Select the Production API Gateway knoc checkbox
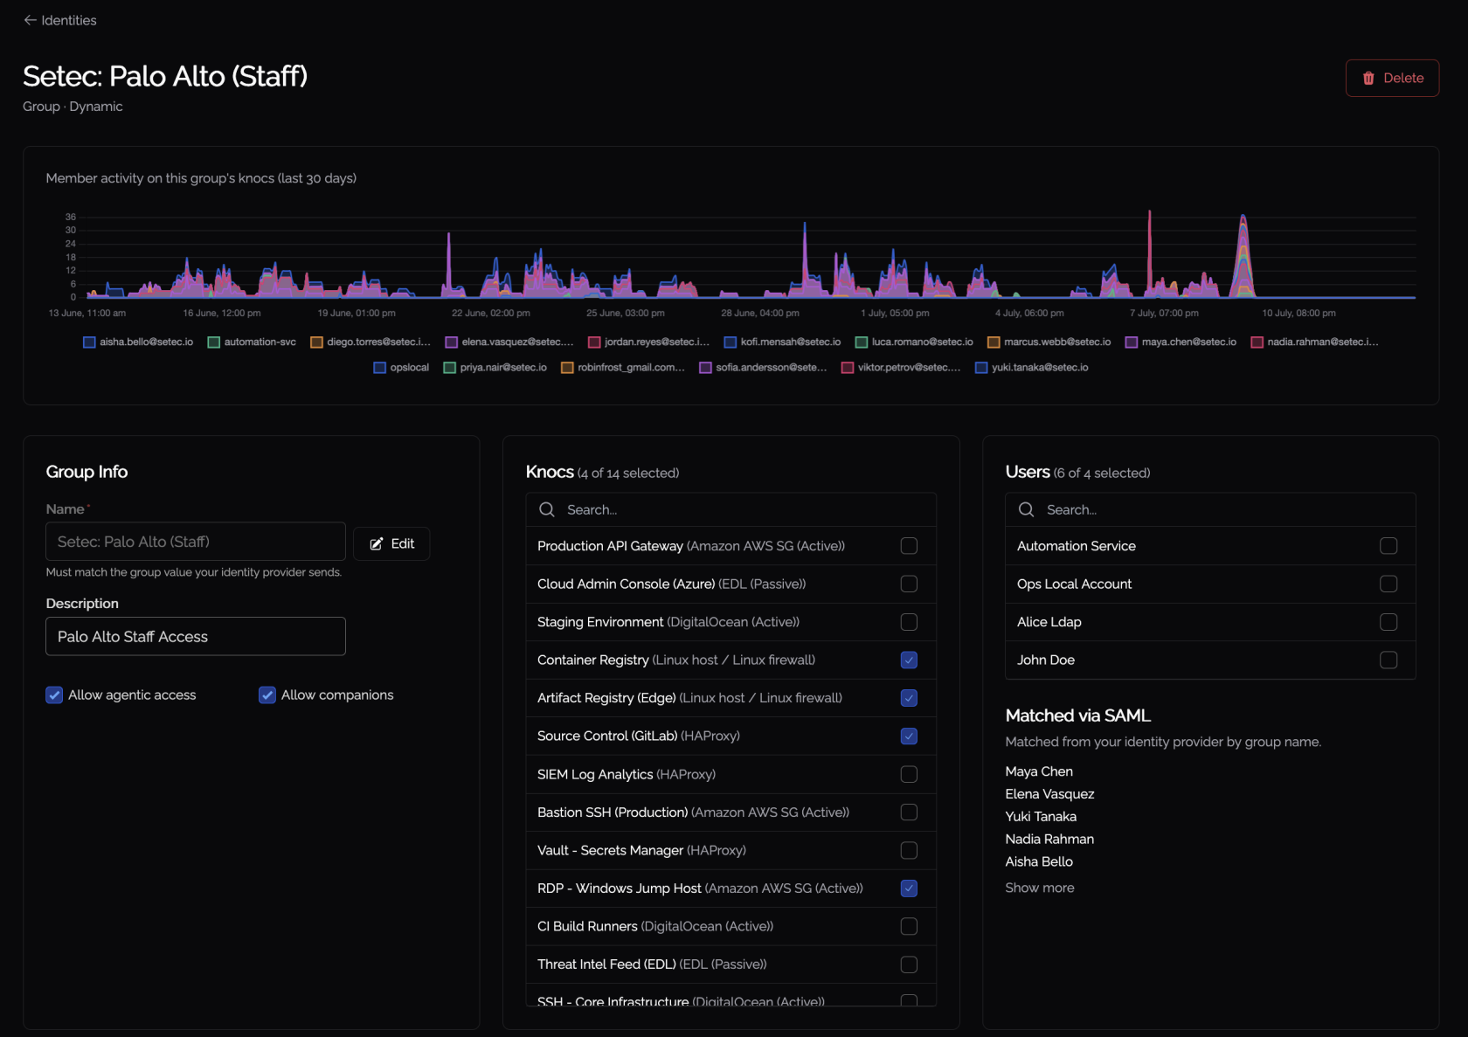1468x1037 pixels. tap(909, 546)
